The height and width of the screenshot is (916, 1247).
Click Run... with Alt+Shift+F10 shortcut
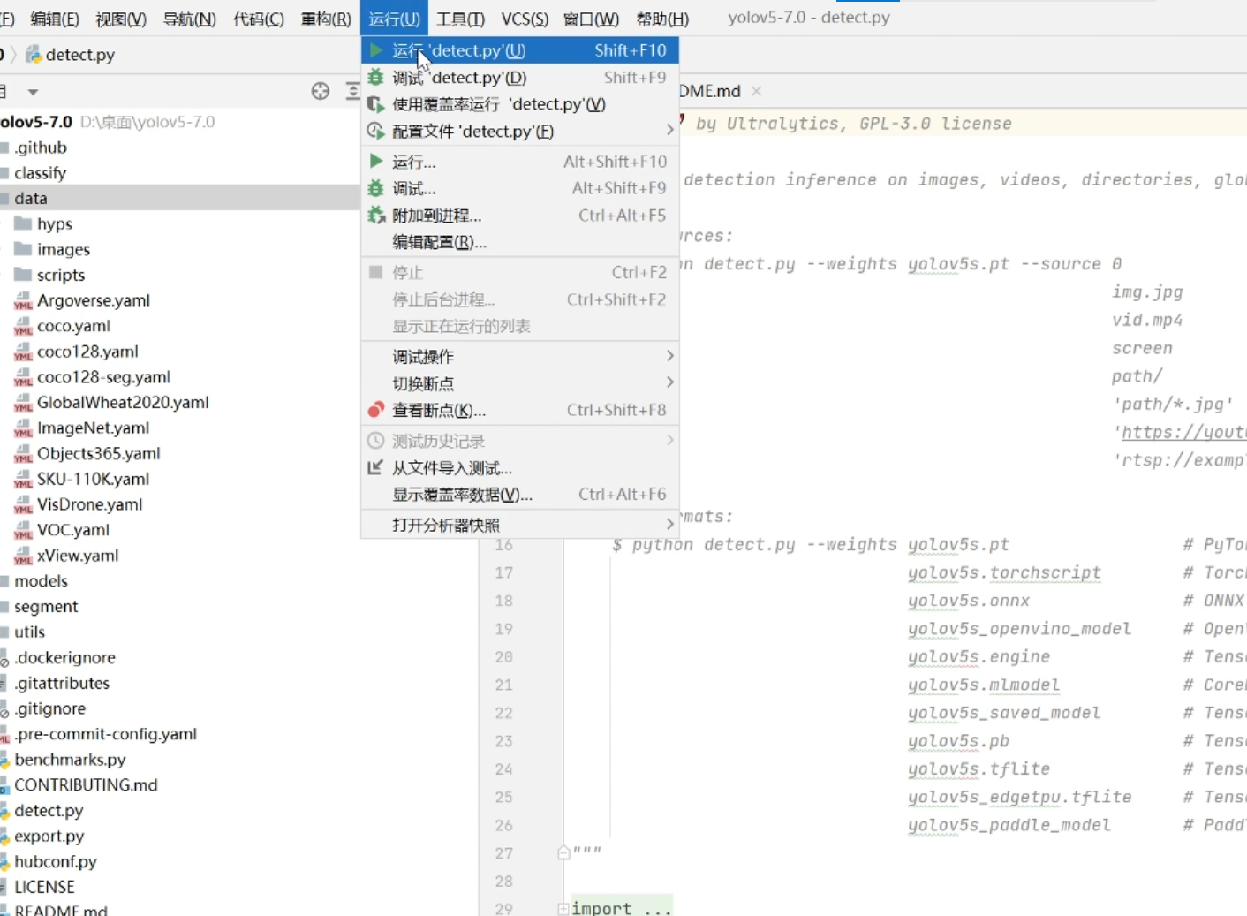click(520, 162)
